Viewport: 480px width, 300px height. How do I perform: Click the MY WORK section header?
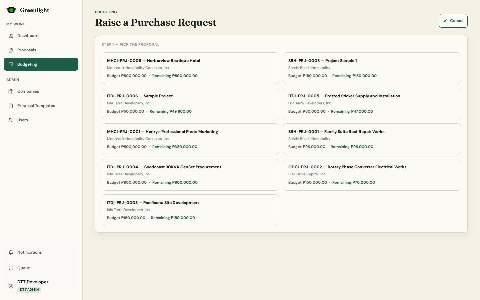point(15,24)
